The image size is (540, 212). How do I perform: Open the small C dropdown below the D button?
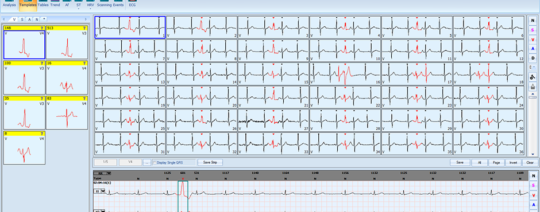coord(533,68)
